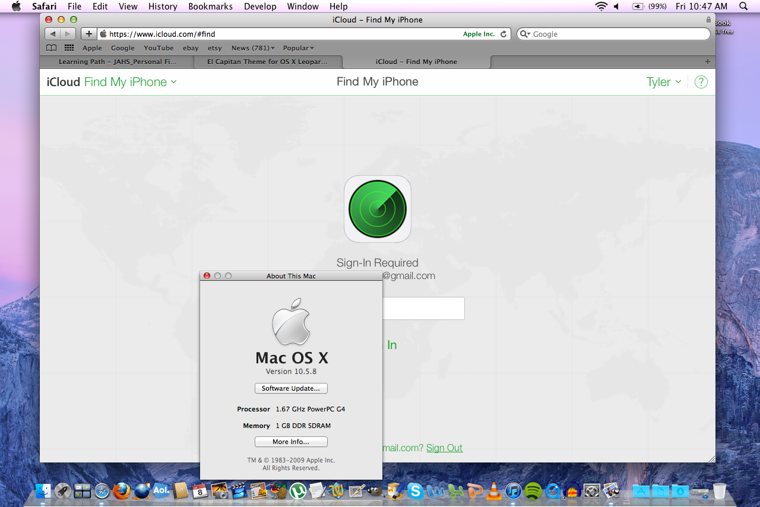The width and height of the screenshot is (760, 507).
Task: Click the iCloud password field
Action: [x=424, y=309]
